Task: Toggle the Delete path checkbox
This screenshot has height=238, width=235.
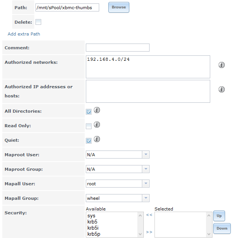Action: point(38,22)
